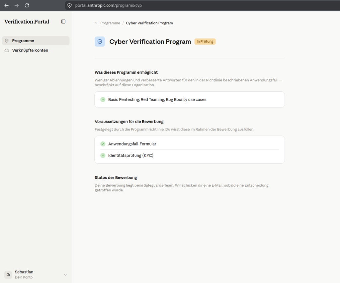Open the Verknüpfte Konten sidebar item
The width and height of the screenshot is (340, 283).
[x=36, y=50]
